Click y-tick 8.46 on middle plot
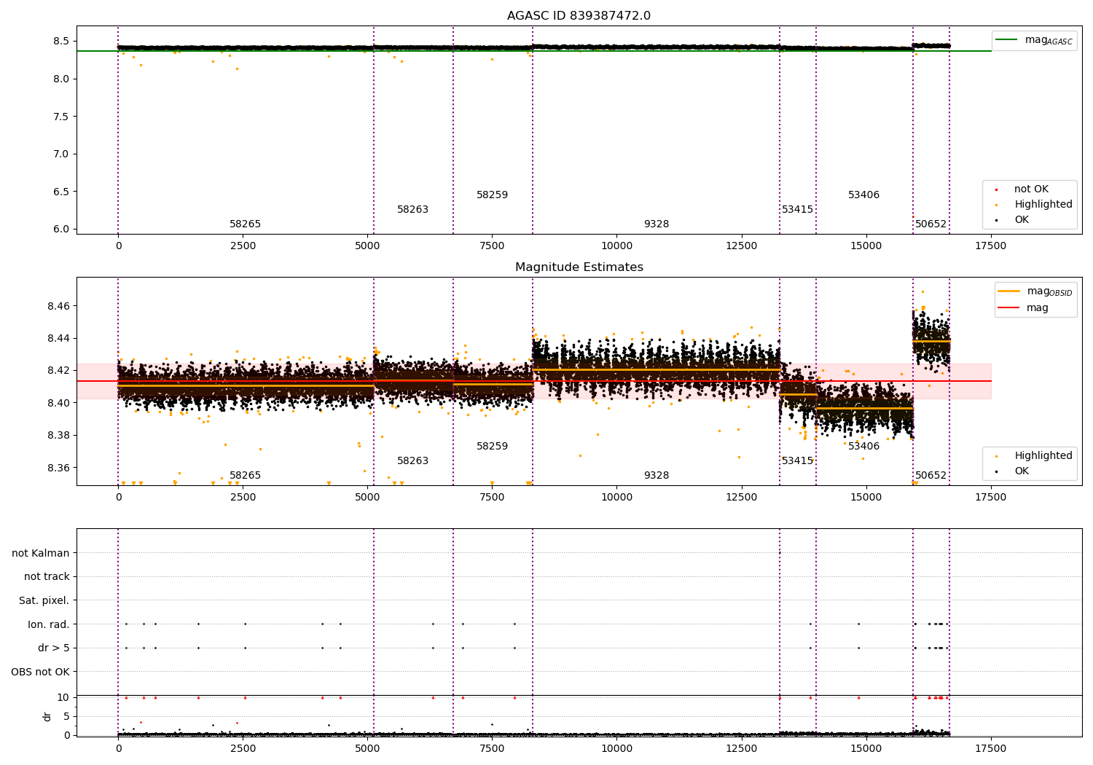1093x765 pixels. pos(58,306)
